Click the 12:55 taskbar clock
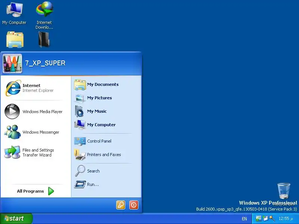 (286, 219)
